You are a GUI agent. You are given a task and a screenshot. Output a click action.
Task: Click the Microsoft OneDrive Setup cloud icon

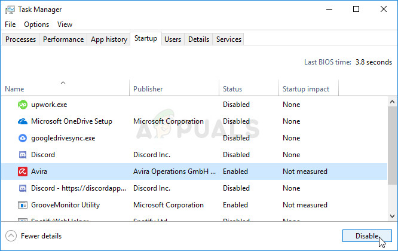click(23, 121)
